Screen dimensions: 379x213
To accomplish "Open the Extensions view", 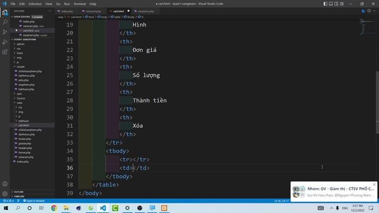I will [x=5, y=52].
